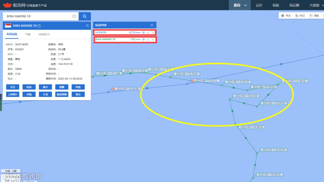Click the 筛船 filter tool icon

coord(311,16)
